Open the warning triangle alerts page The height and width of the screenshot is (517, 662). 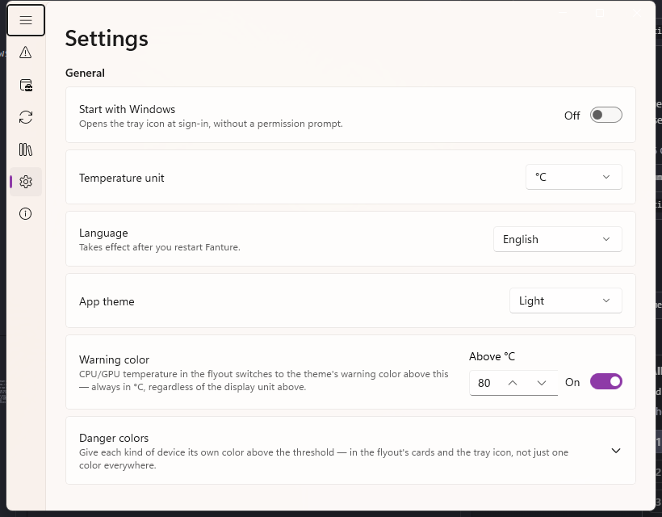tap(26, 53)
